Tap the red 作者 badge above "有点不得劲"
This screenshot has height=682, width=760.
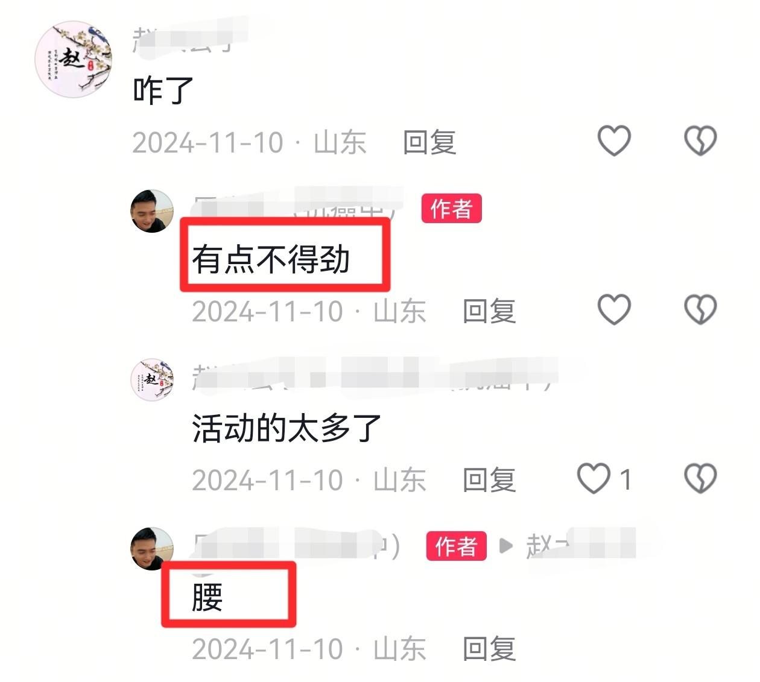(451, 209)
